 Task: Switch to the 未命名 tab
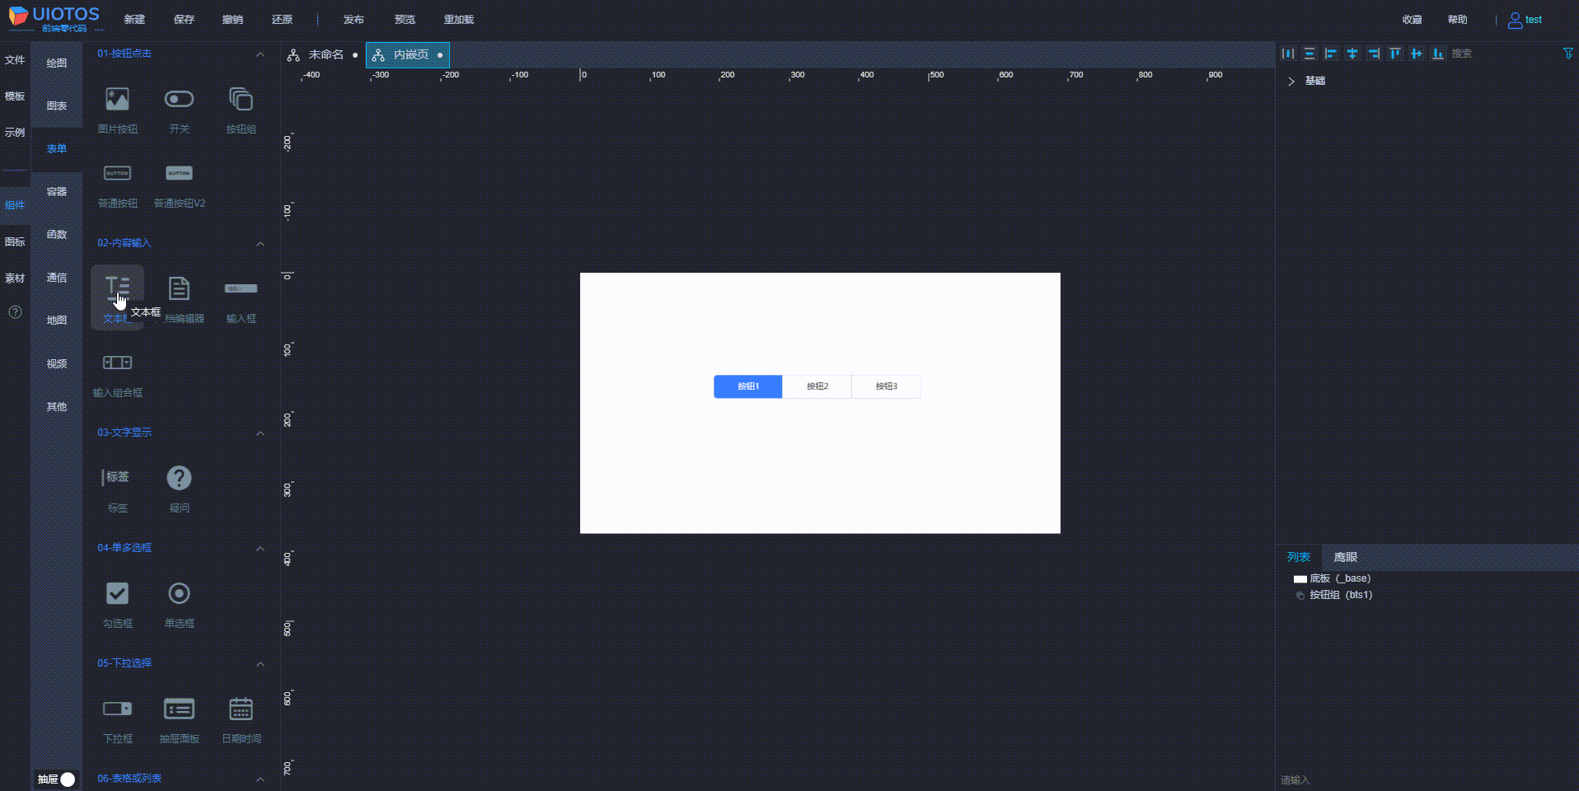coord(327,54)
